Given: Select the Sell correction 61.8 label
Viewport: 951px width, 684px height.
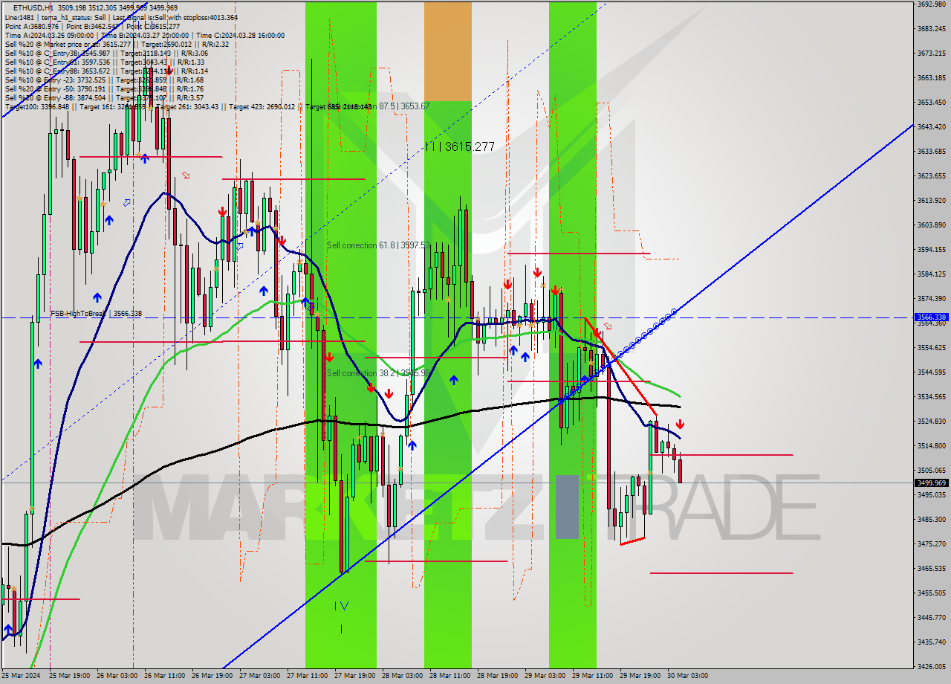Looking at the screenshot, I should [378, 245].
